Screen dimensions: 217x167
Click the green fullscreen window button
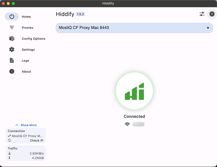point(13,3)
